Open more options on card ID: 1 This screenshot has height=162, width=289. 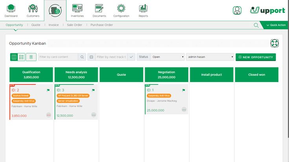(x=184, y=110)
